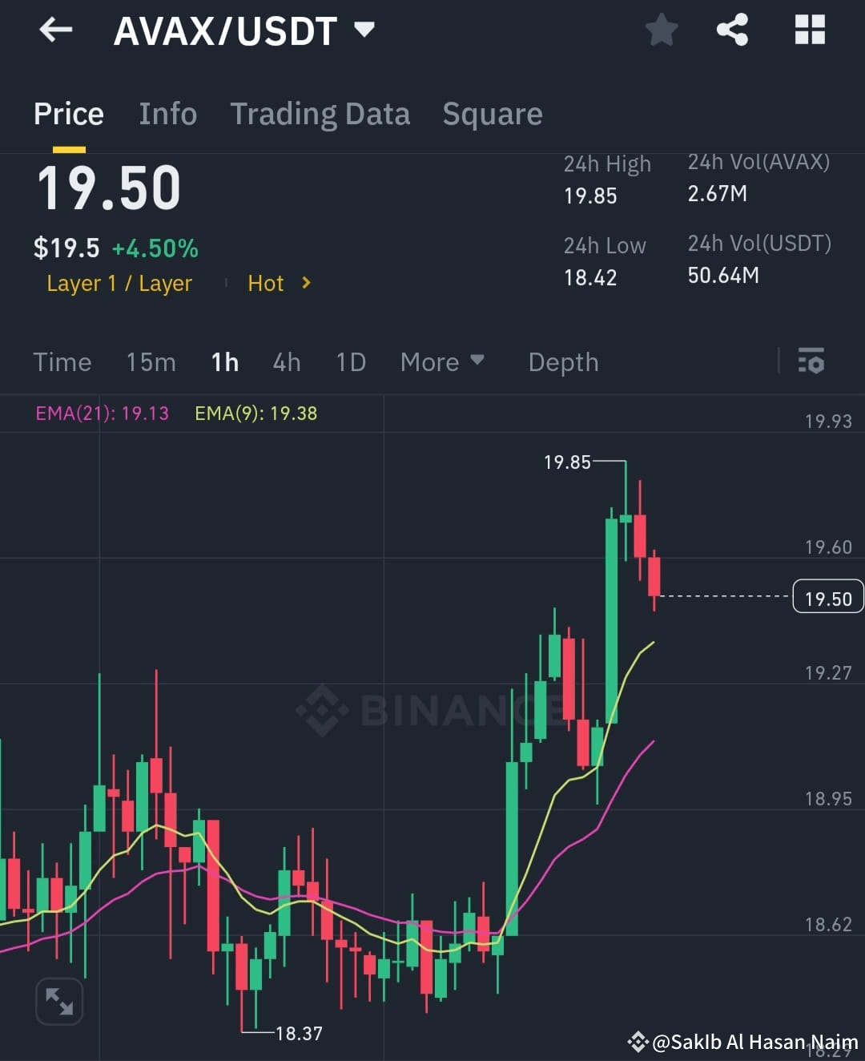
Task: Select the Info section
Action: pos(168,114)
